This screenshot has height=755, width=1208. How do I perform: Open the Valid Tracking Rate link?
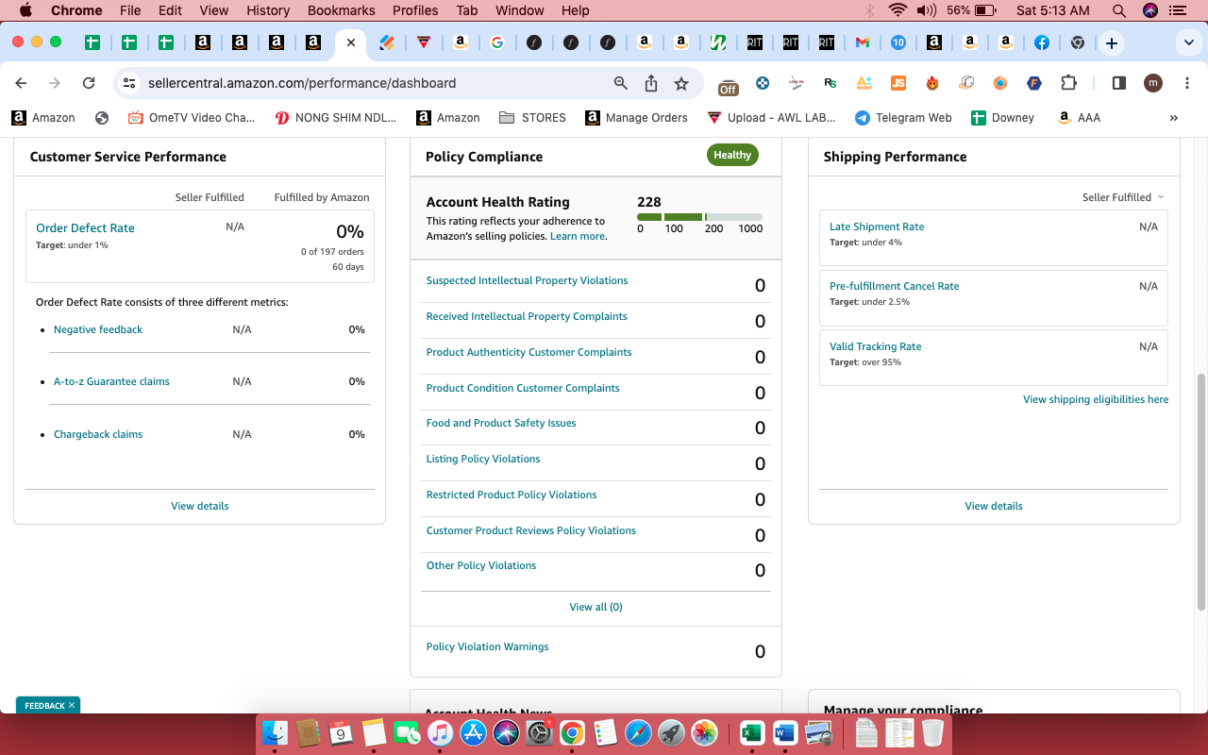(875, 346)
